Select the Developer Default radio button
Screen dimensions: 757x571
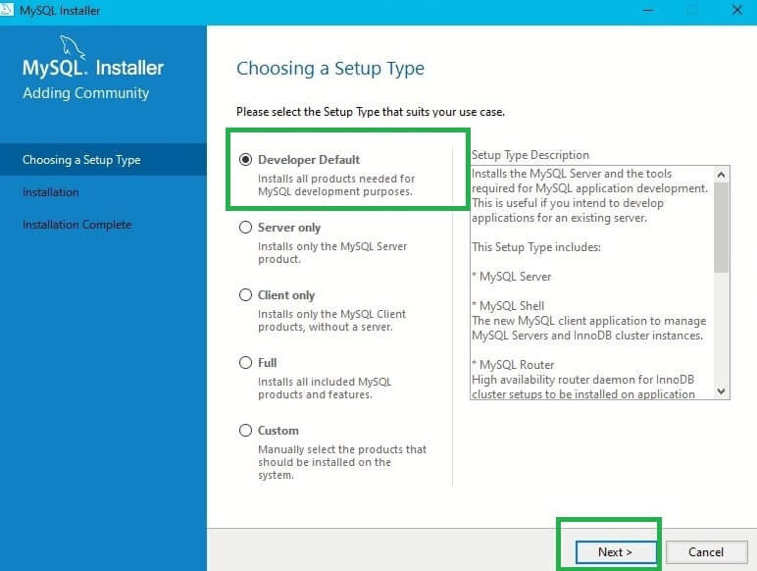245,159
